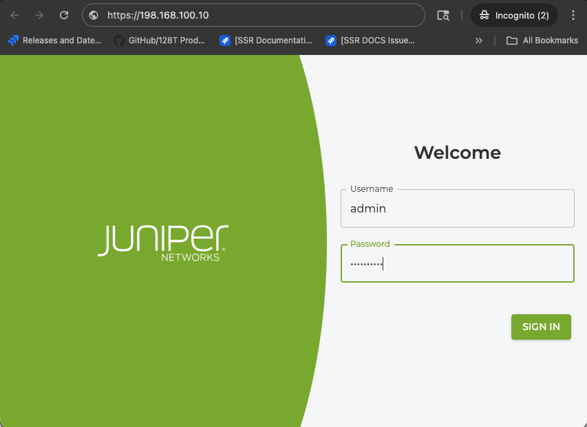587x427 pixels.
Task: Focus the Password field
Action: point(458,263)
